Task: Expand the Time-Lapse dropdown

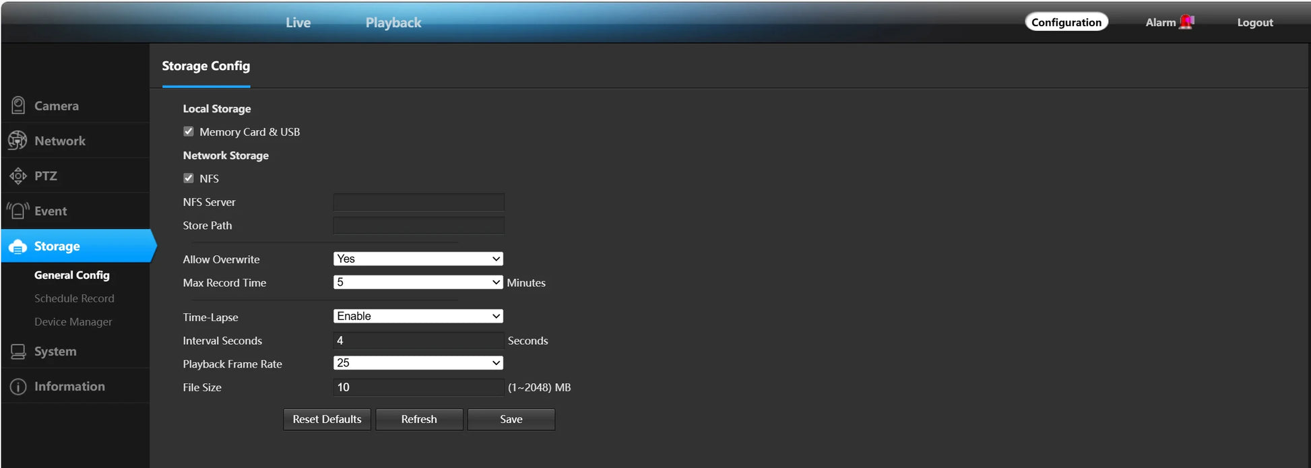Action: click(418, 316)
